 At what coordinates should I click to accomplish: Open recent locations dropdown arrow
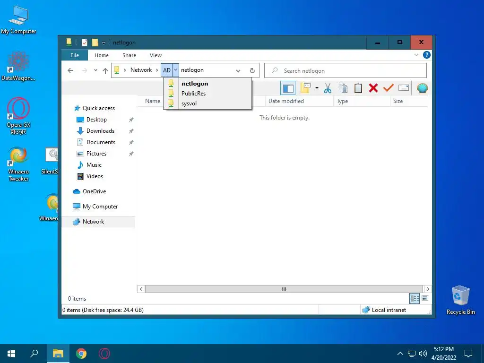coord(95,70)
